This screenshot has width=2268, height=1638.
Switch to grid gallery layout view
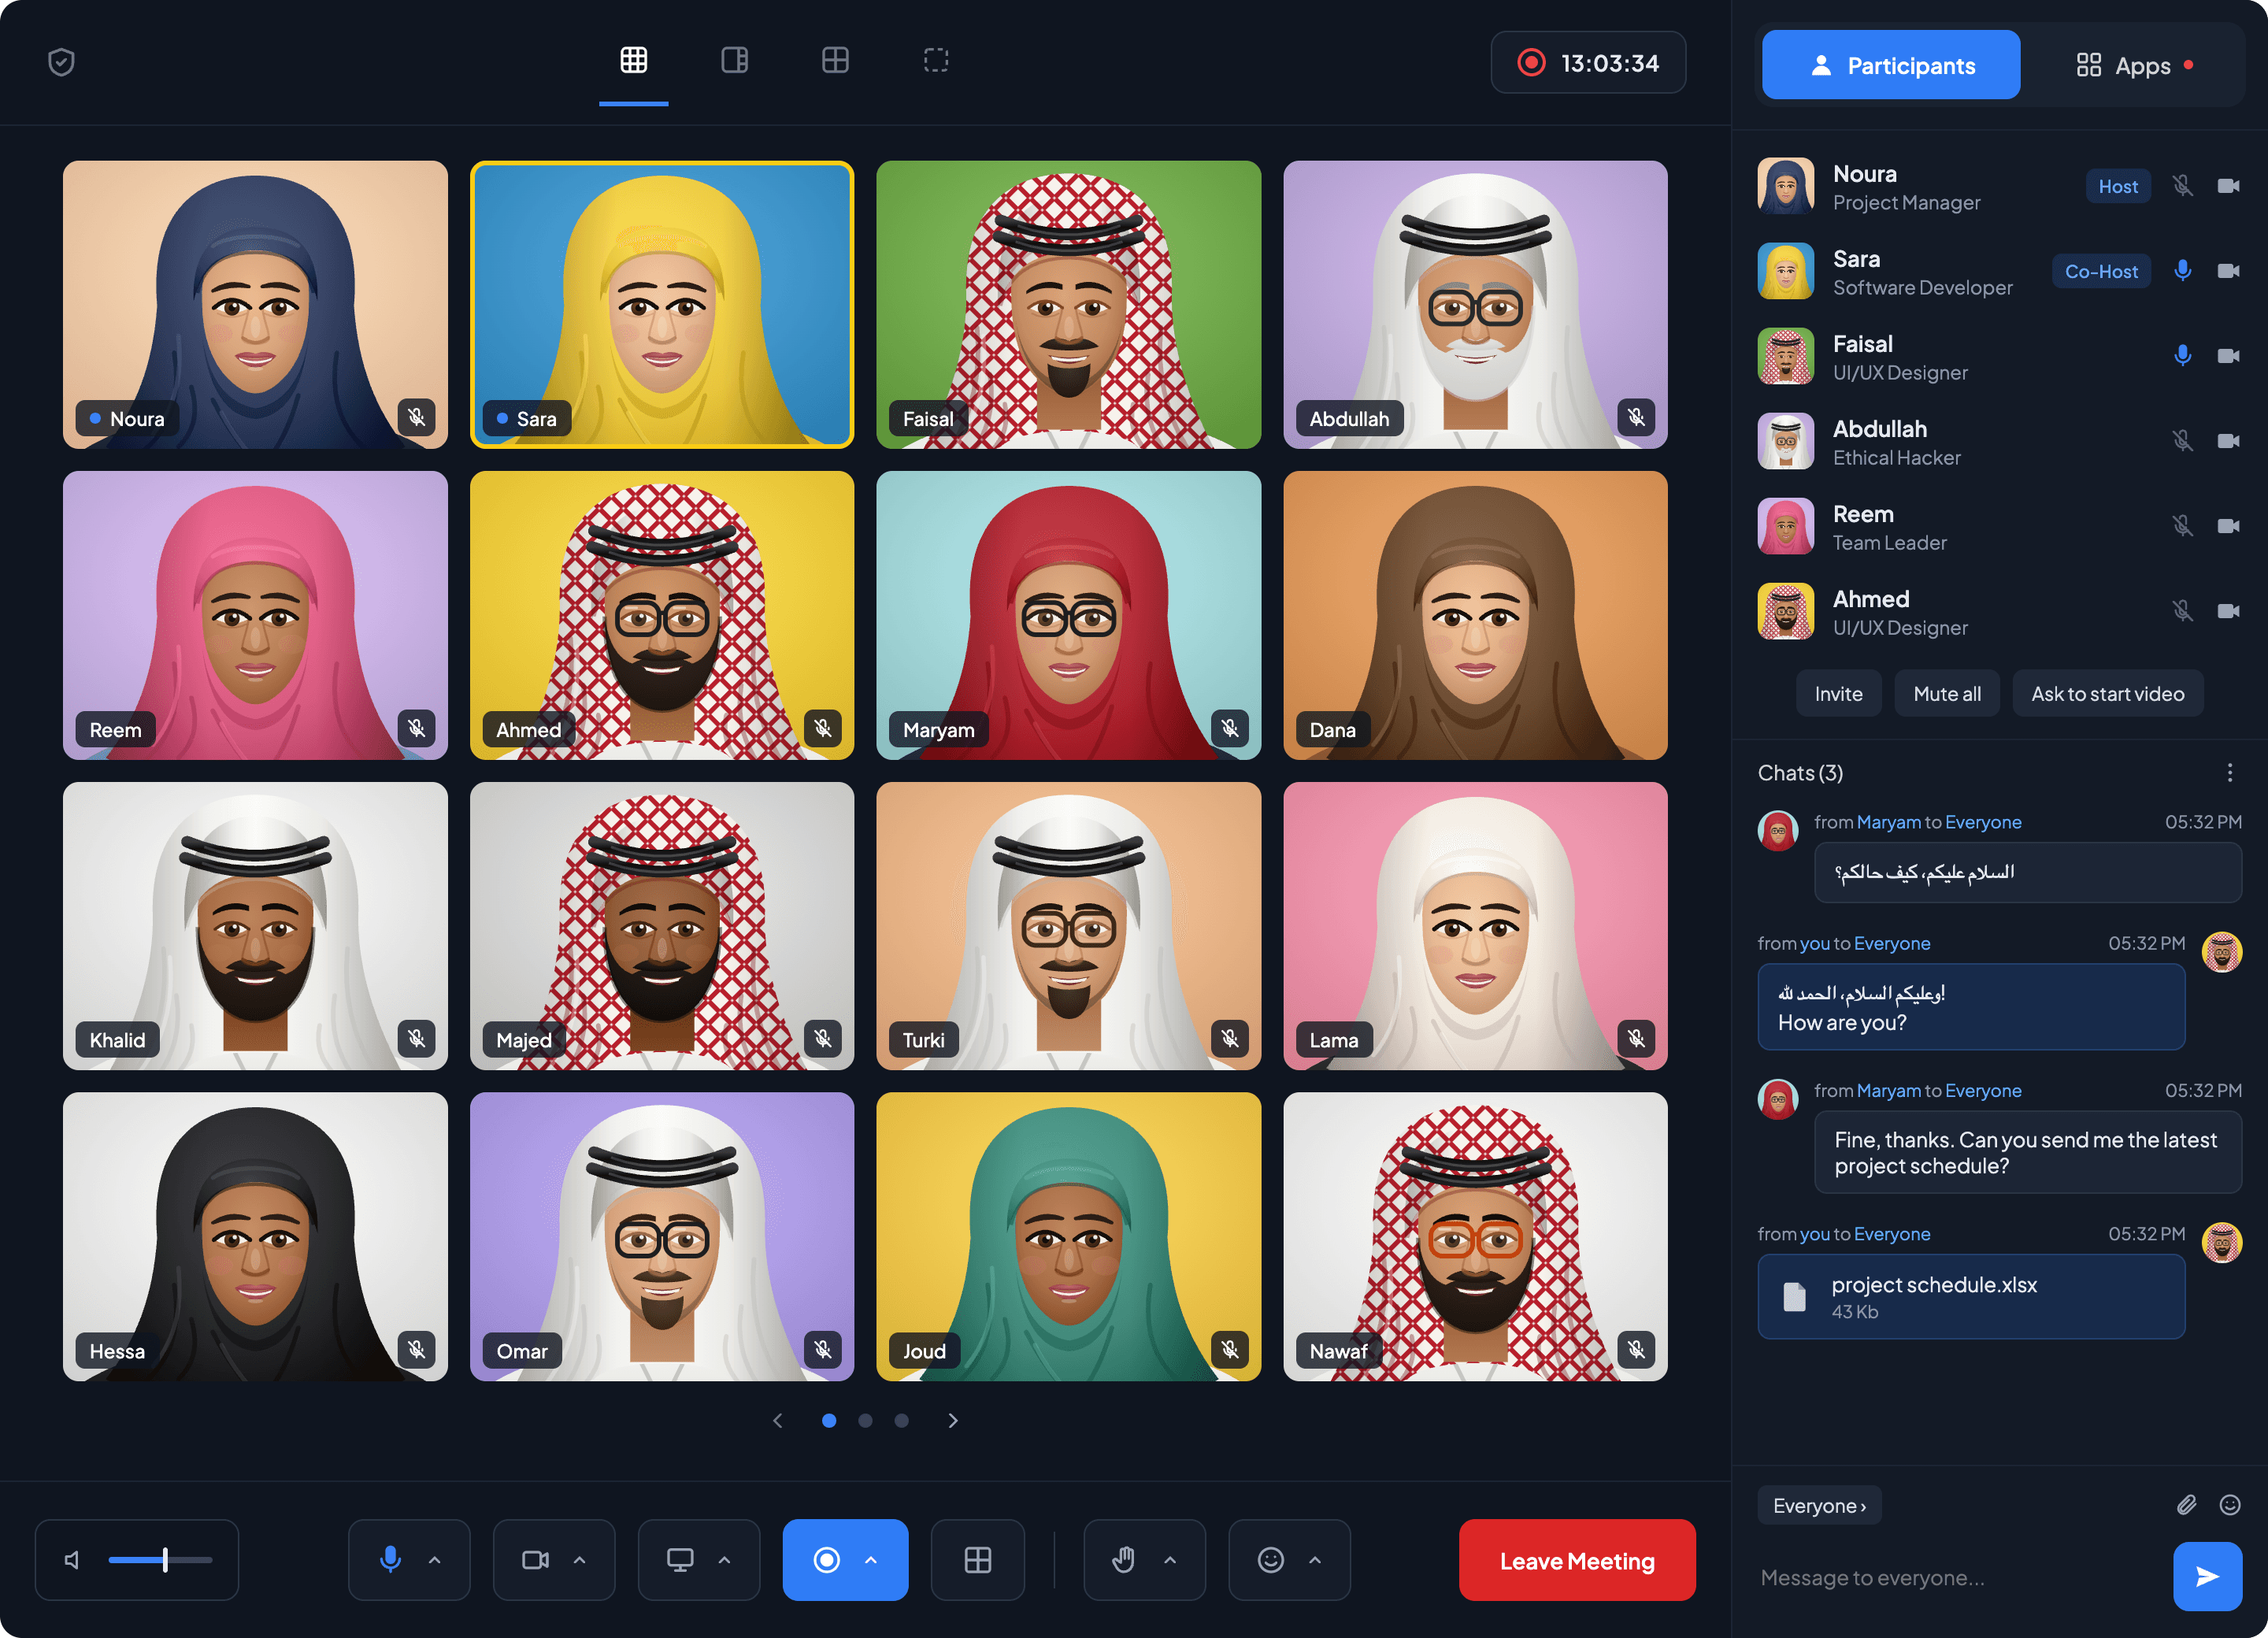(634, 61)
